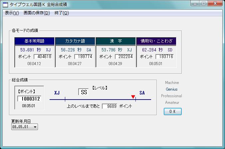Click the 終了(Q) menu item
This screenshot has width=225, height=149.
click(x=62, y=13)
